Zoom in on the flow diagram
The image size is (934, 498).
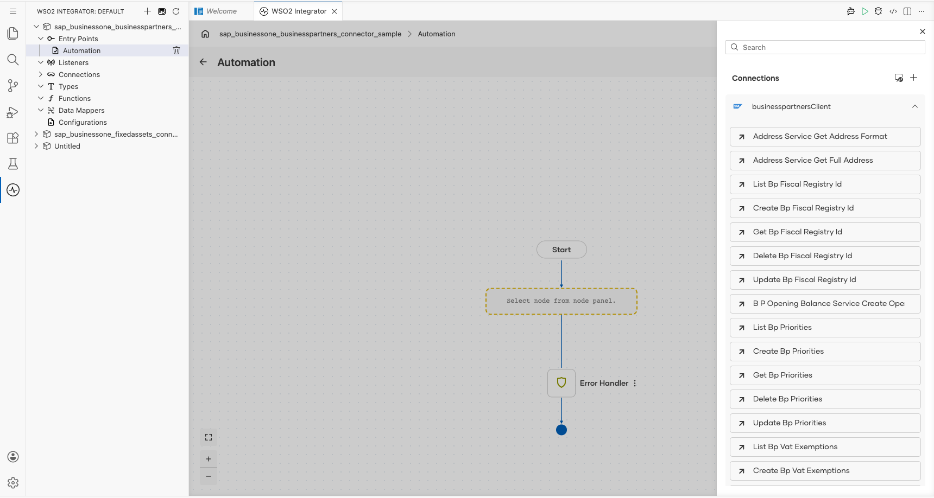pos(209,459)
